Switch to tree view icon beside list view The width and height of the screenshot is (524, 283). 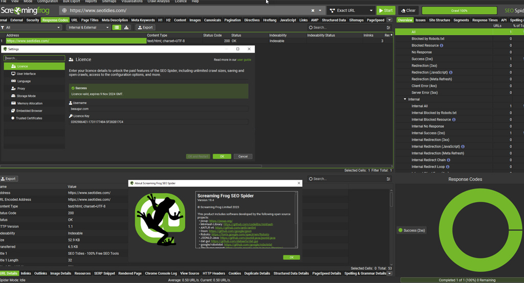(126, 28)
